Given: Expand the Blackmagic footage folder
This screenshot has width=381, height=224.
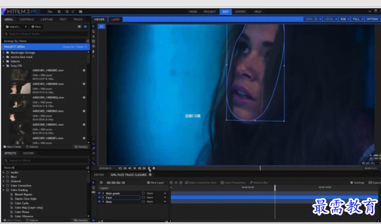Looking at the screenshot, I should [3, 52].
